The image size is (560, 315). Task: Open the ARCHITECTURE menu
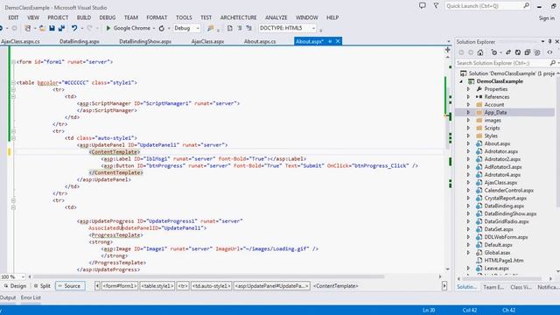[x=238, y=17]
